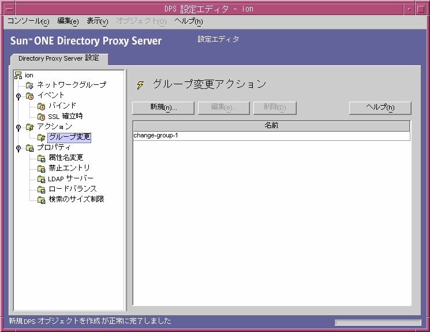Click the ロードバランス folder icon
The image size is (430, 332).
[41, 189]
